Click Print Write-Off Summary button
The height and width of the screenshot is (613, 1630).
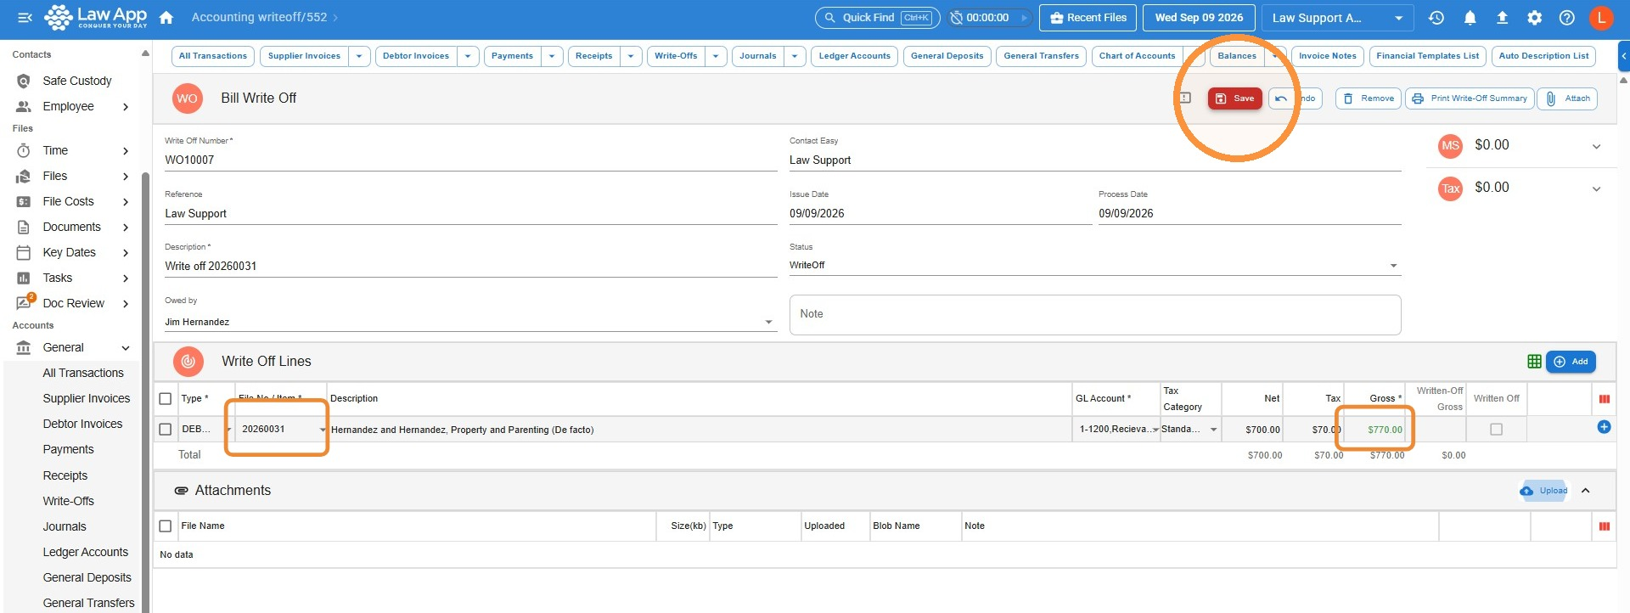[x=1470, y=98]
